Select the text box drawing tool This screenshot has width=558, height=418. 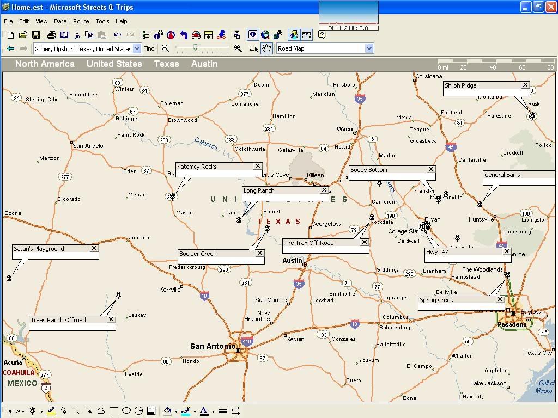pyautogui.click(x=151, y=411)
